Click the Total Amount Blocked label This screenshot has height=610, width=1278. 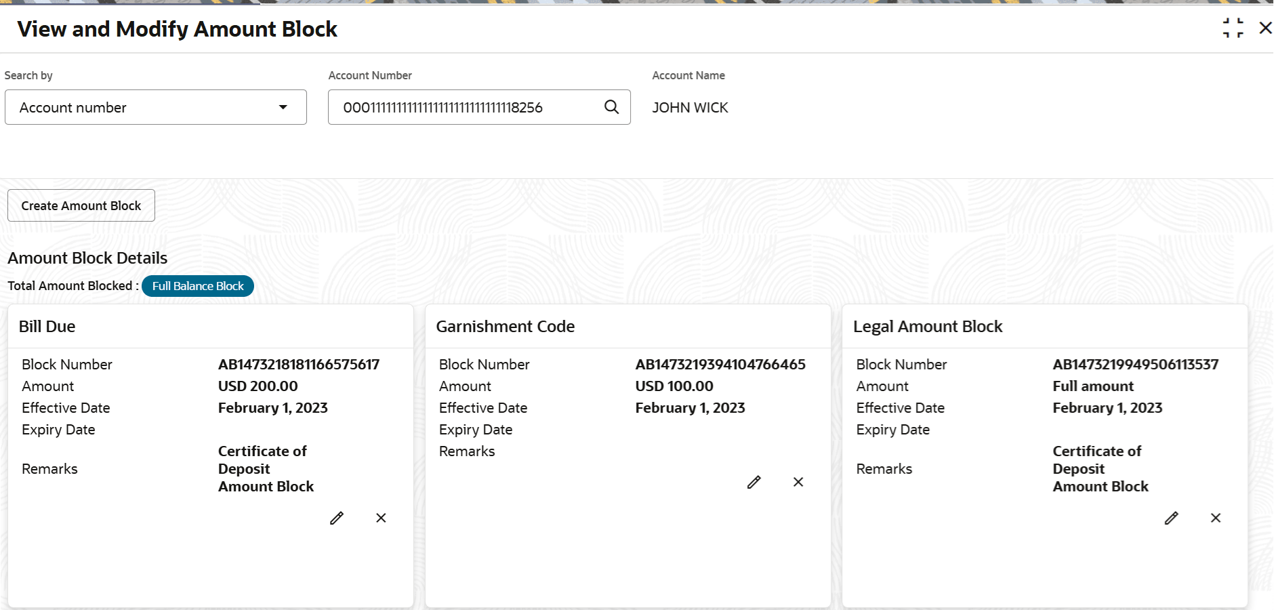pyautogui.click(x=73, y=286)
